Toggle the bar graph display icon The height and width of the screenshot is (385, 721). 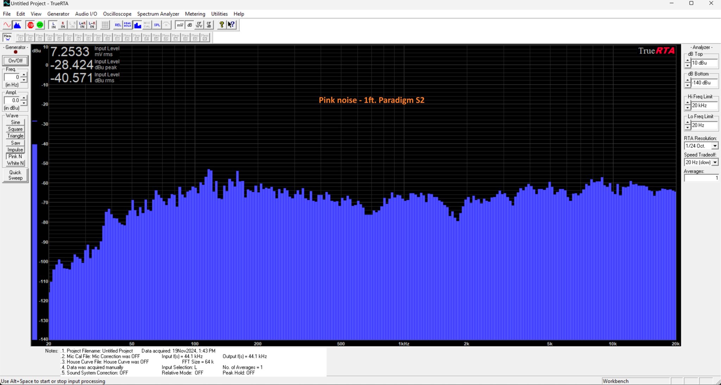click(x=137, y=25)
